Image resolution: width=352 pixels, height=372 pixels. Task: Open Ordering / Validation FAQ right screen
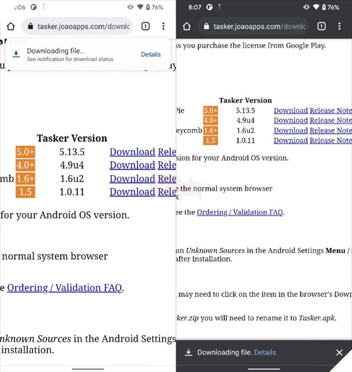click(x=240, y=212)
